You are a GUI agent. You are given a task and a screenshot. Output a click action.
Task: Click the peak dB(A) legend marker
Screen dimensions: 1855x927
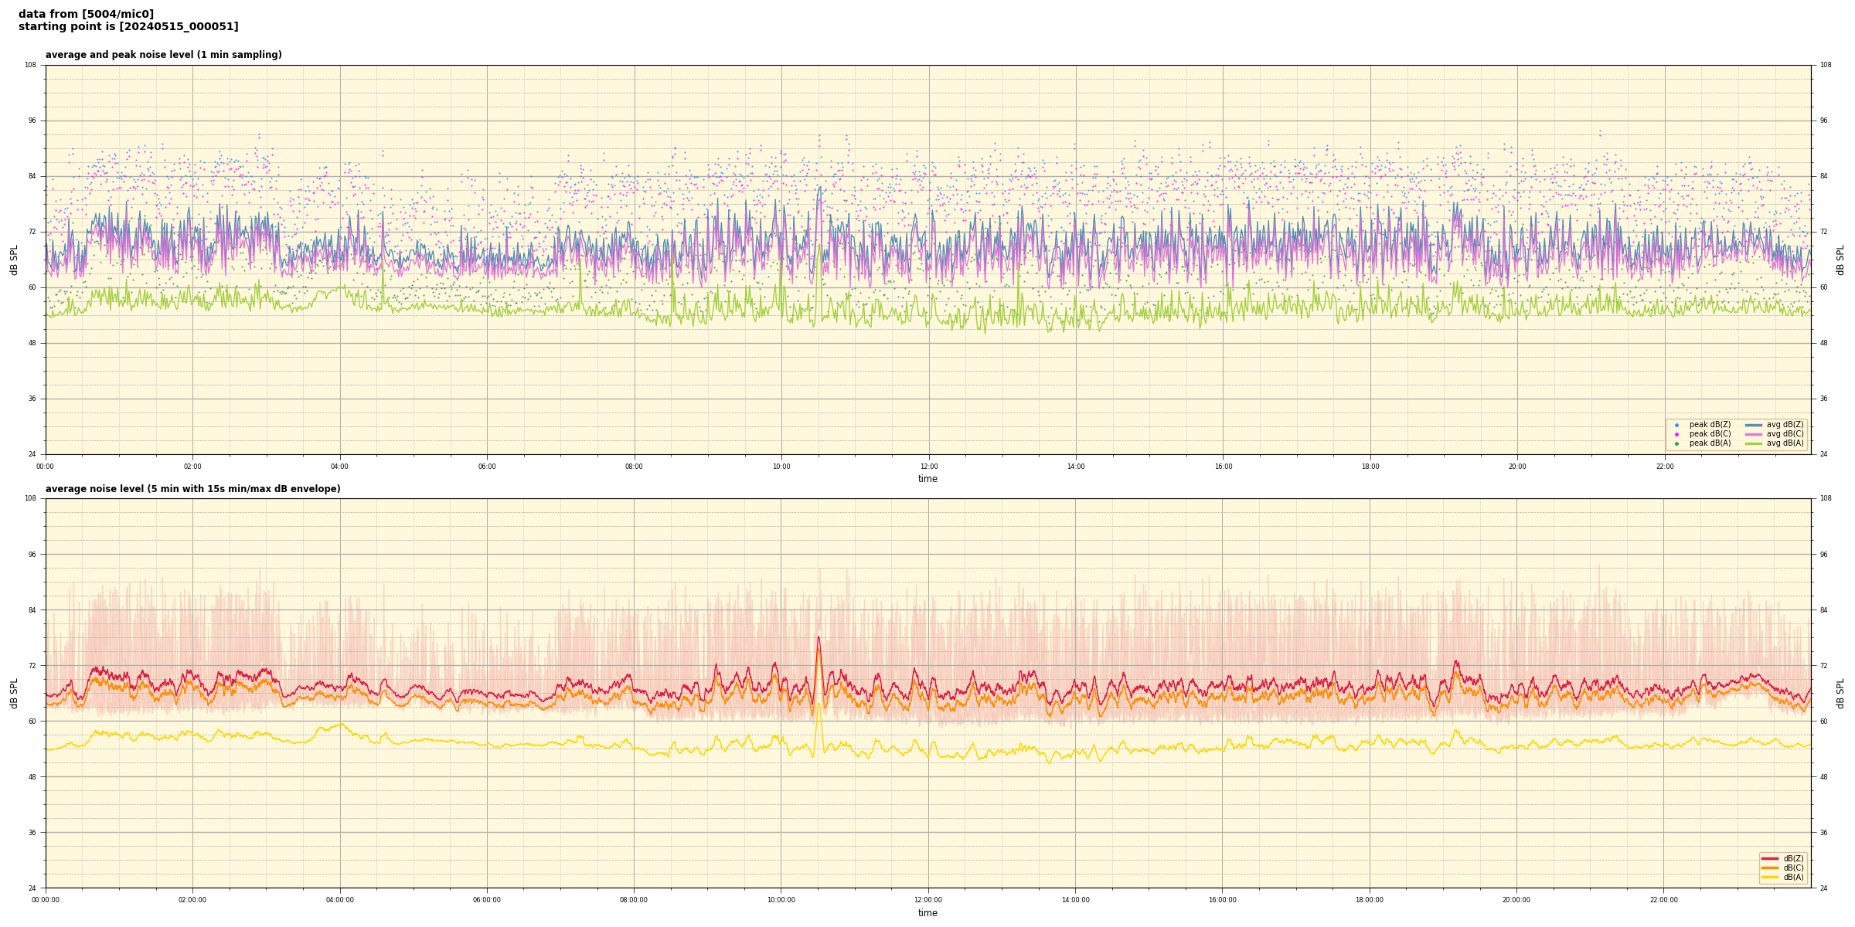tap(1676, 443)
